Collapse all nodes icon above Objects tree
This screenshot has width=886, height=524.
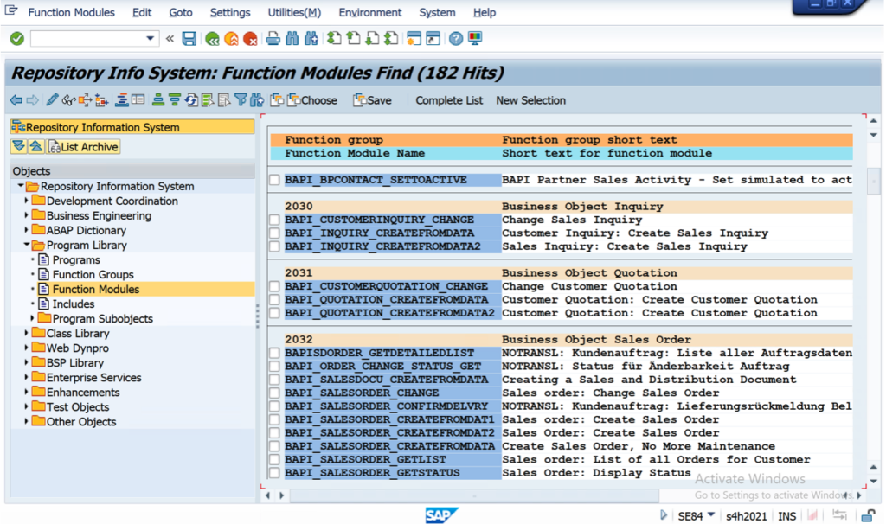point(36,147)
